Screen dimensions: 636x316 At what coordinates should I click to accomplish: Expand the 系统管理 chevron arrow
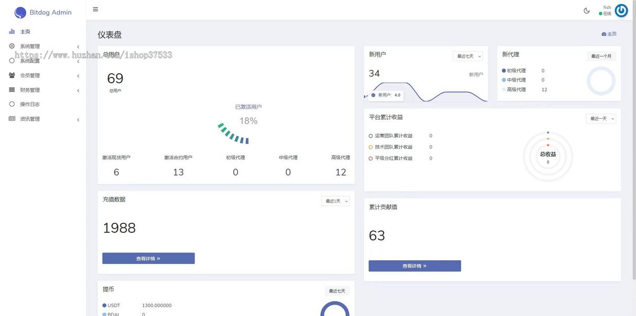point(78,47)
